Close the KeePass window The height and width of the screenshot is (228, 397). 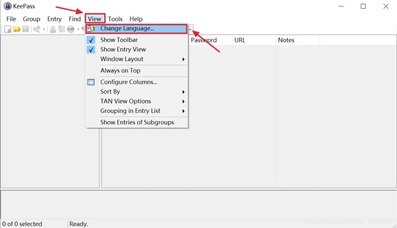click(x=386, y=6)
